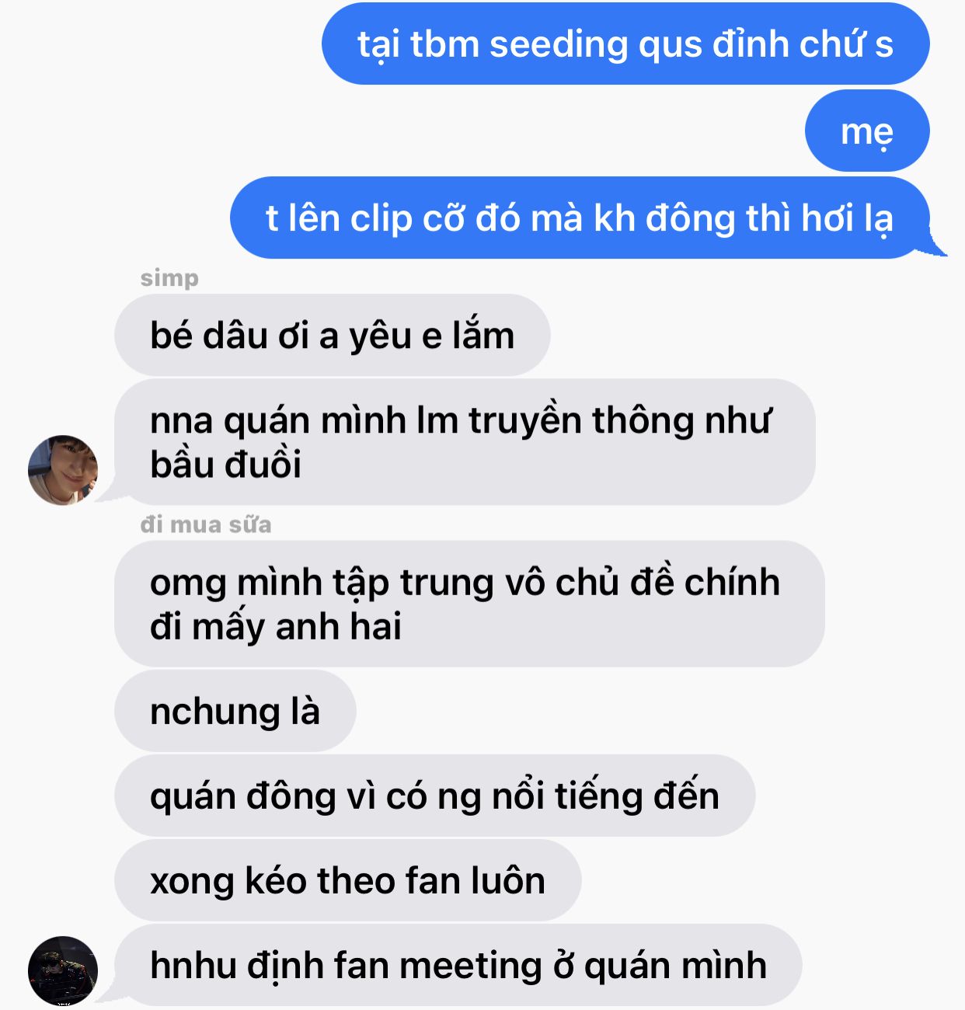Select message 'quán đông vì có ng nổi tiếng đến'
The height and width of the screenshot is (1010, 965).
coord(435,796)
